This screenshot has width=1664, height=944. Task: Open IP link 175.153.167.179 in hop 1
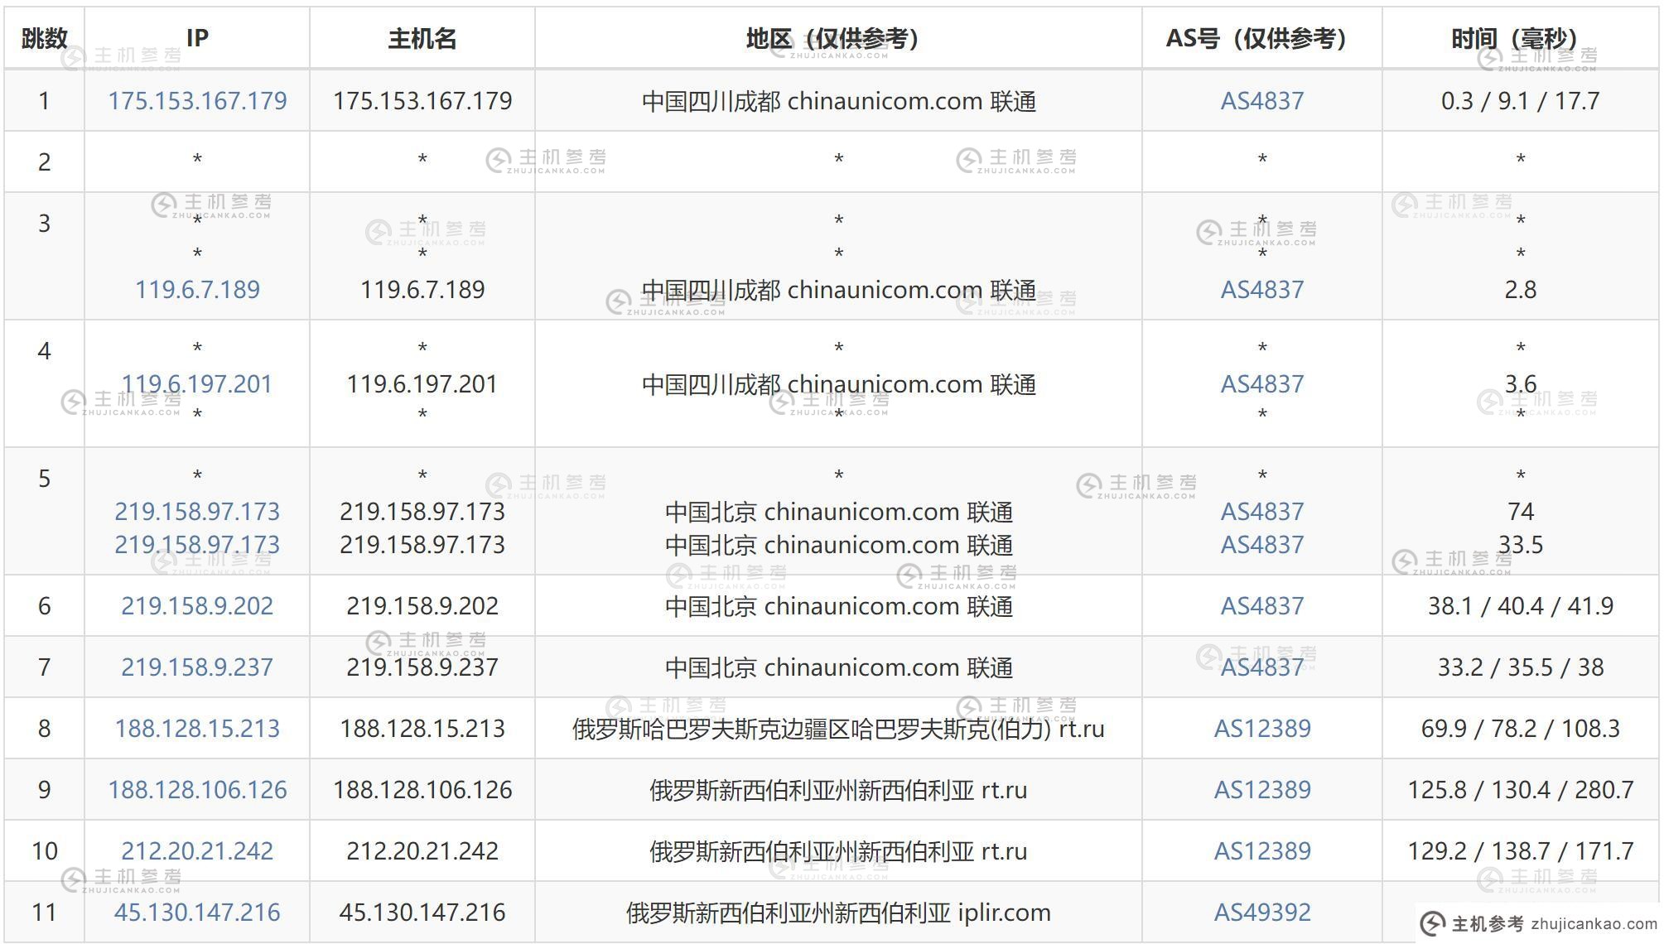[x=197, y=101]
